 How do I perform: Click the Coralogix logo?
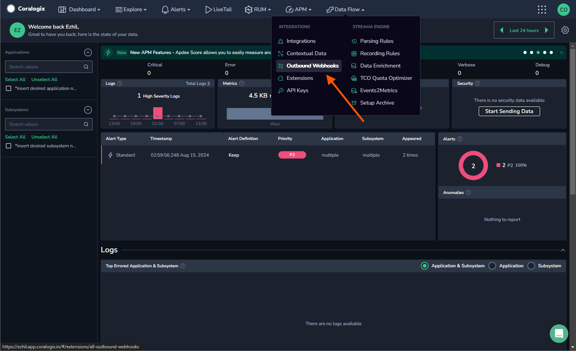pos(26,9)
